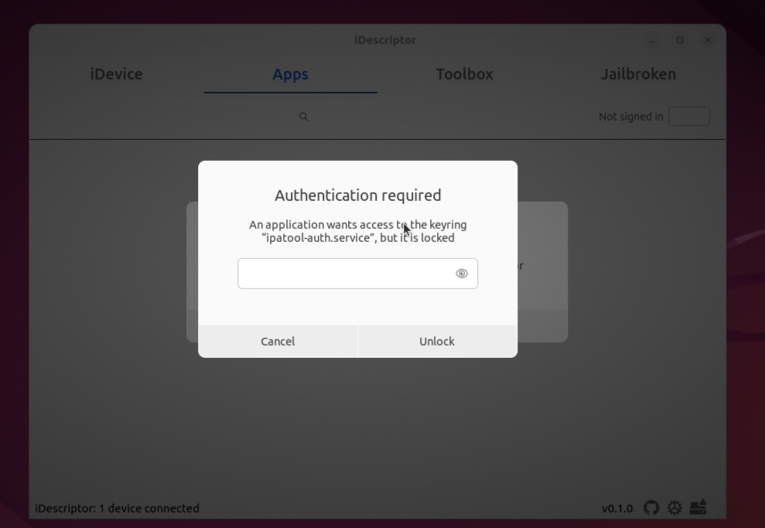The height and width of the screenshot is (528, 765).
Task: Open the Toolbox tab
Action: 464,74
